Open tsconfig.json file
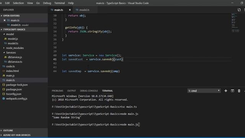This screenshot has width=245, height=138. (x=14, y=94)
